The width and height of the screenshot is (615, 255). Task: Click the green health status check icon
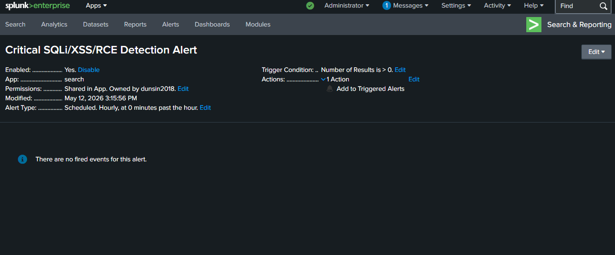click(310, 6)
